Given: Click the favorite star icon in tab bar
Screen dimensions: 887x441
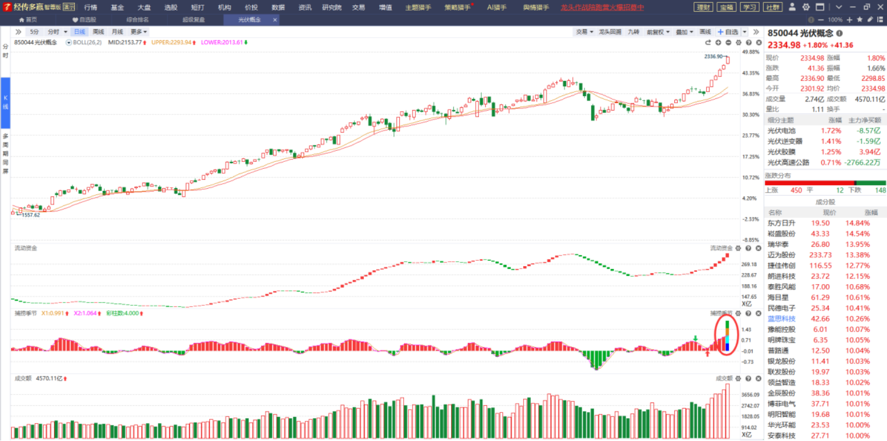Looking at the screenshot, I should click(860, 20).
